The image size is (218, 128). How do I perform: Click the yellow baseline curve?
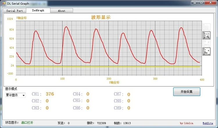point(108,67)
